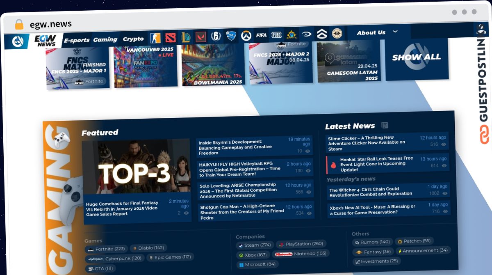The height and width of the screenshot is (275, 492).
Task: Open the Fan Expo Vancouver 2025 card
Action: [145, 66]
